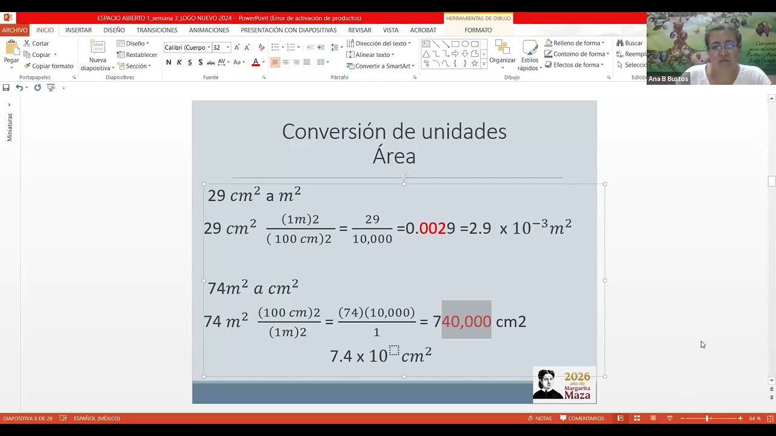The image size is (776, 436).
Task: Switch to the ANIMACIONES tab
Action: click(209, 30)
